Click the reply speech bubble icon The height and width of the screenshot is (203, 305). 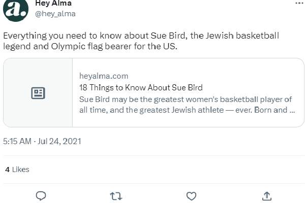pyautogui.click(x=42, y=195)
